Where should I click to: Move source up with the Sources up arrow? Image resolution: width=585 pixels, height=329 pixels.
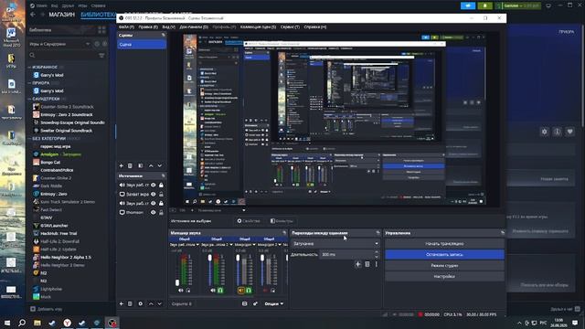click(x=151, y=303)
